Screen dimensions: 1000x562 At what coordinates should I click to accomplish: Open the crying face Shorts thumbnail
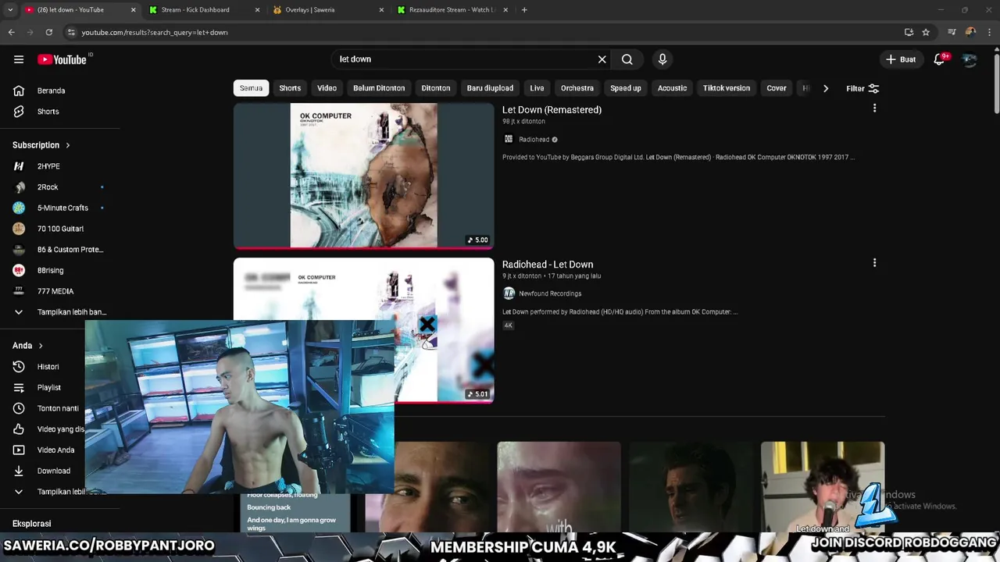pos(559,486)
